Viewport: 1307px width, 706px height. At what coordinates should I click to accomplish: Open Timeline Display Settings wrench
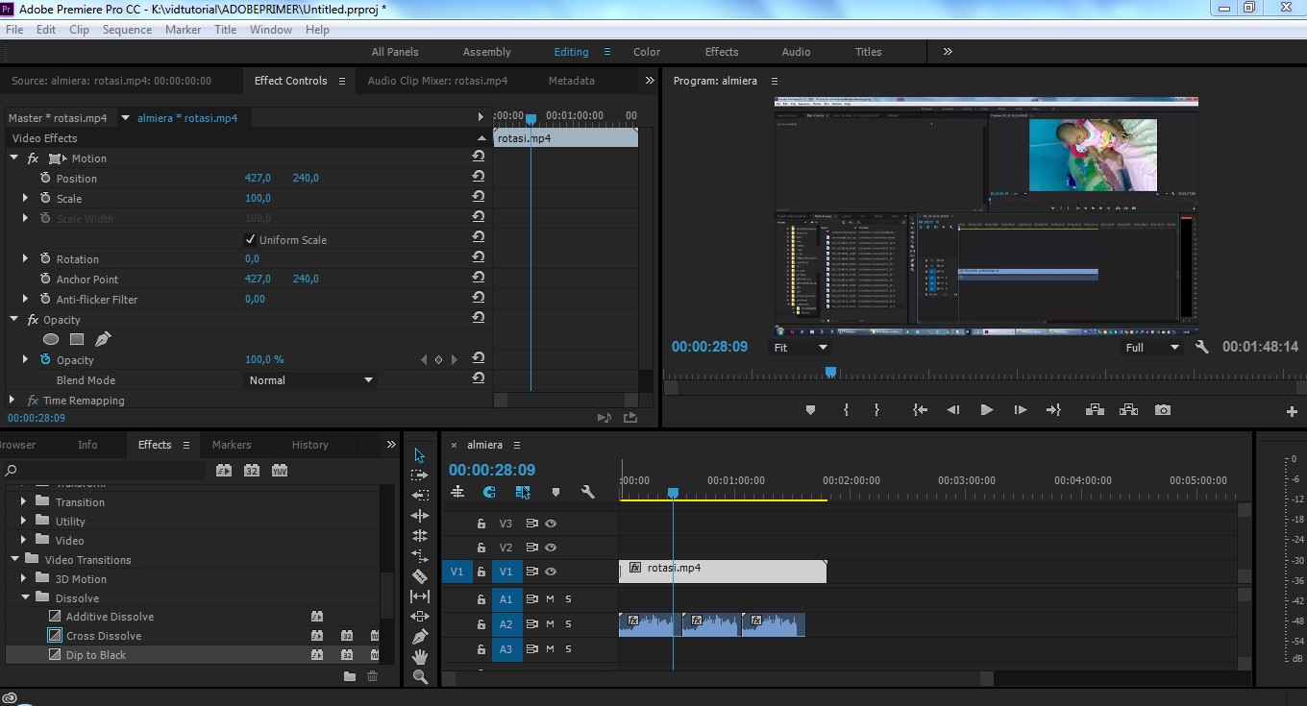[587, 492]
